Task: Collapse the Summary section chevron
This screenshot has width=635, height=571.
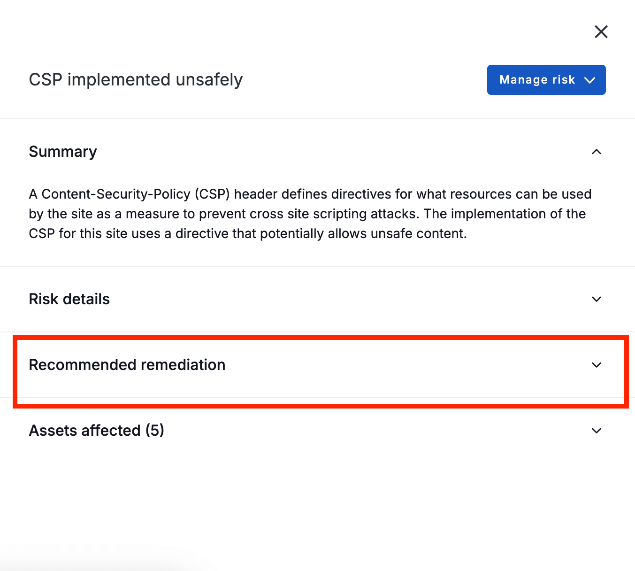Action: click(597, 152)
